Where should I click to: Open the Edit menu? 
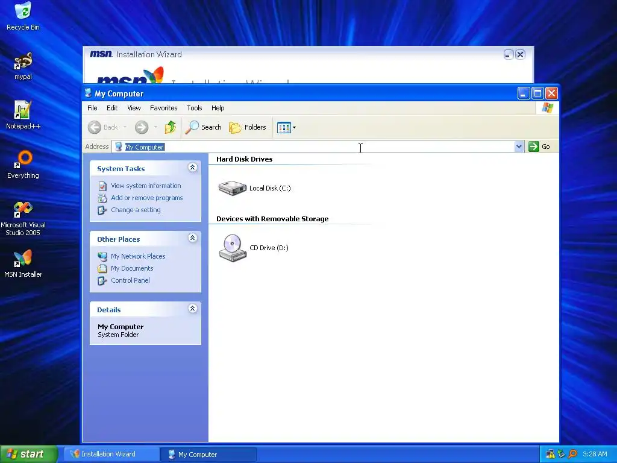[x=112, y=108]
